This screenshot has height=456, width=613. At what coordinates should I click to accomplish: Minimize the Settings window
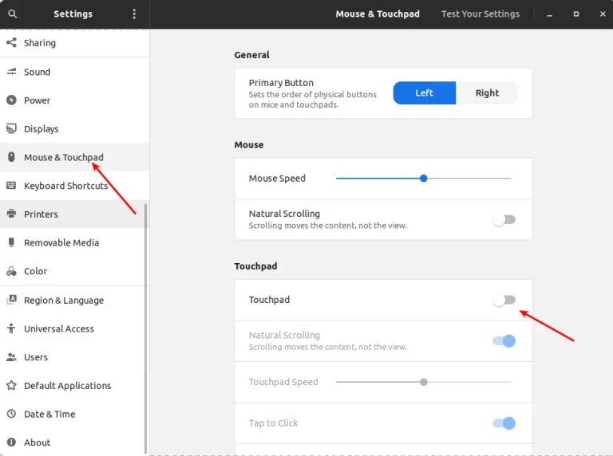click(x=550, y=14)
